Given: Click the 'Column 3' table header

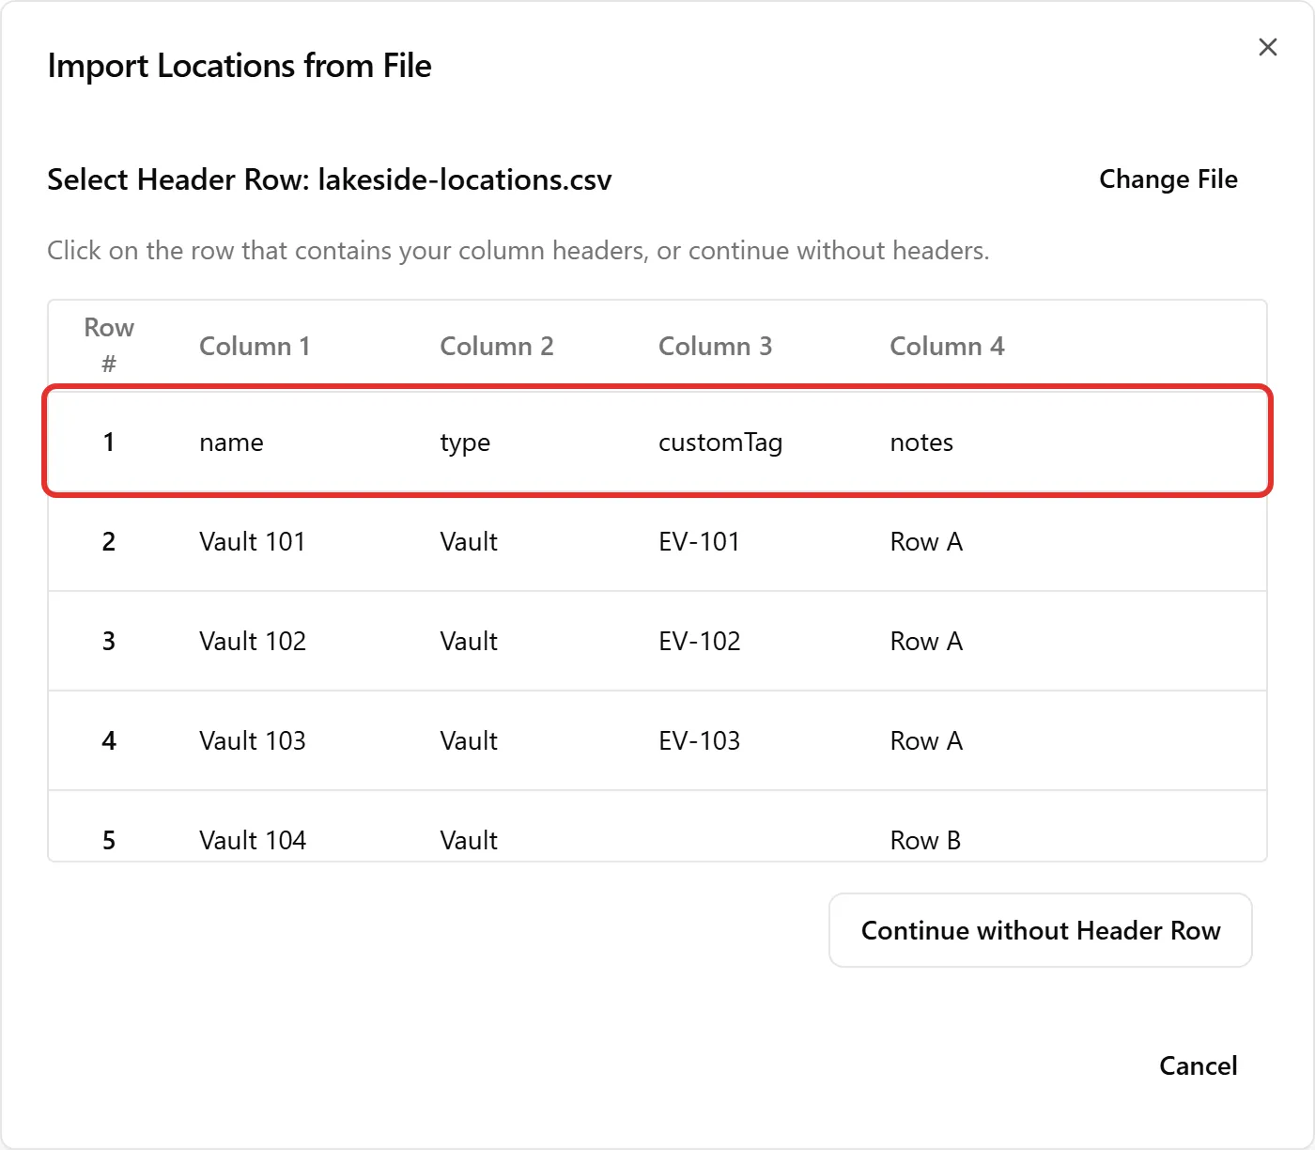Looking at the screenshot, I should click(716, 347).
